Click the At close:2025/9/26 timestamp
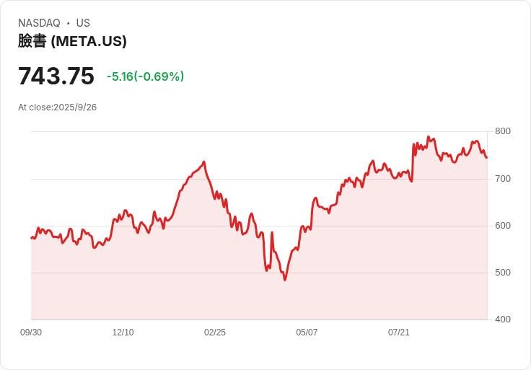Viewport: 531px width, 370px height. click(x=58, y=107)
